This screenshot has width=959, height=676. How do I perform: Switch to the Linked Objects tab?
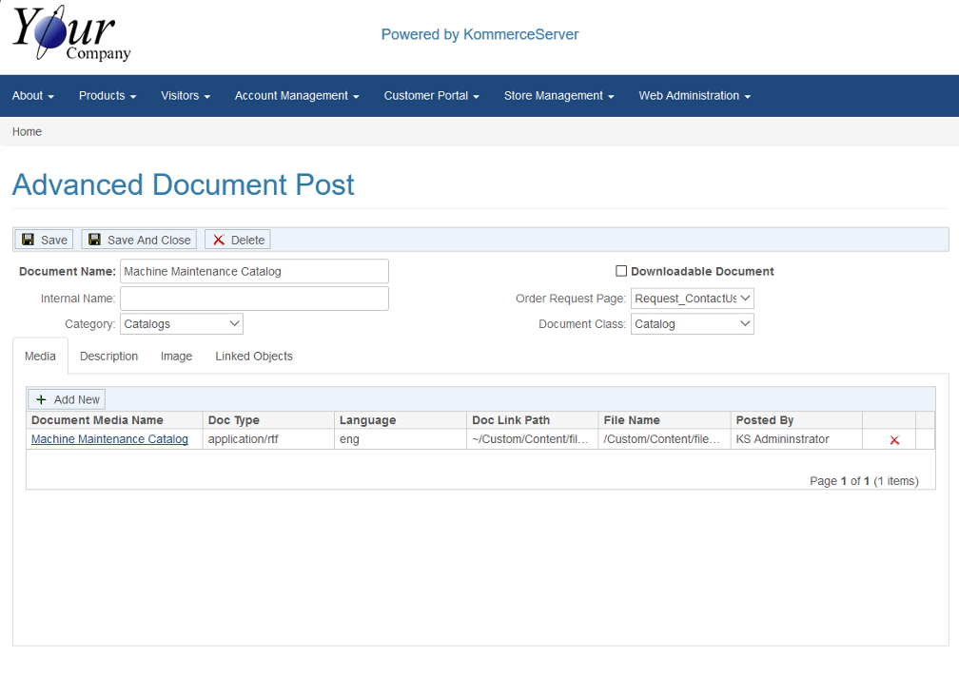point(253,357)
